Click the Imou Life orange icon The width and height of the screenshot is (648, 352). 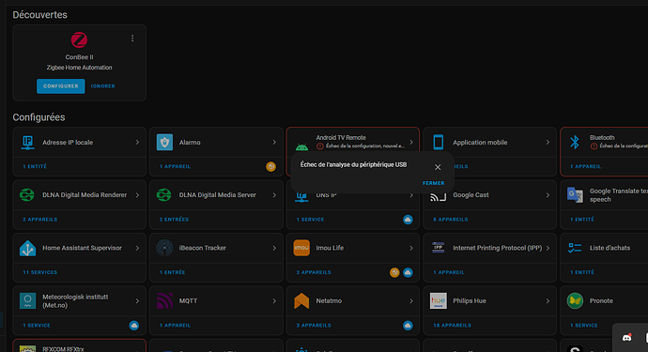301,248
